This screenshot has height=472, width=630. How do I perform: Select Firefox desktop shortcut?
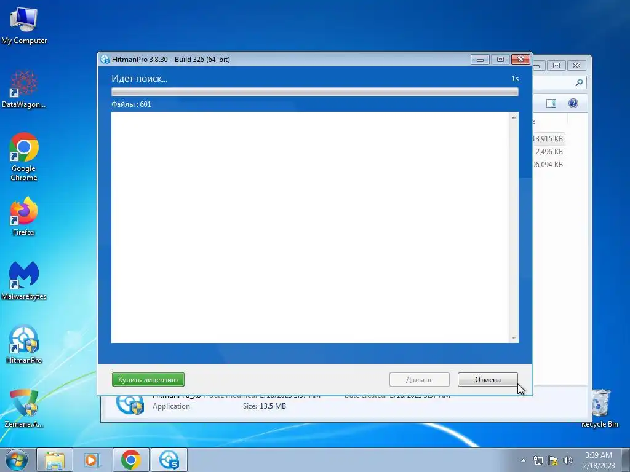point(24,216)
